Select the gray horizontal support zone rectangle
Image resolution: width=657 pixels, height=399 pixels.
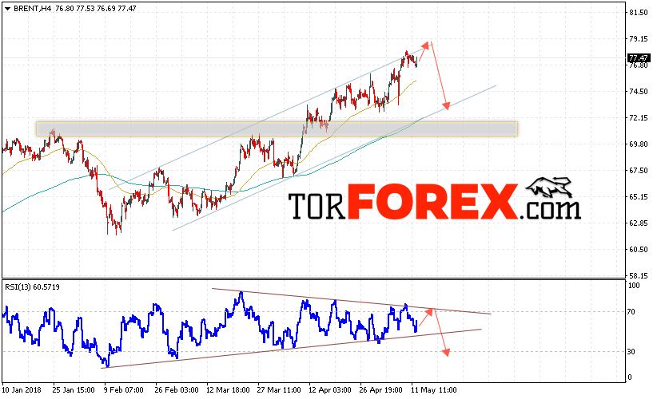(x=277, y=128)
